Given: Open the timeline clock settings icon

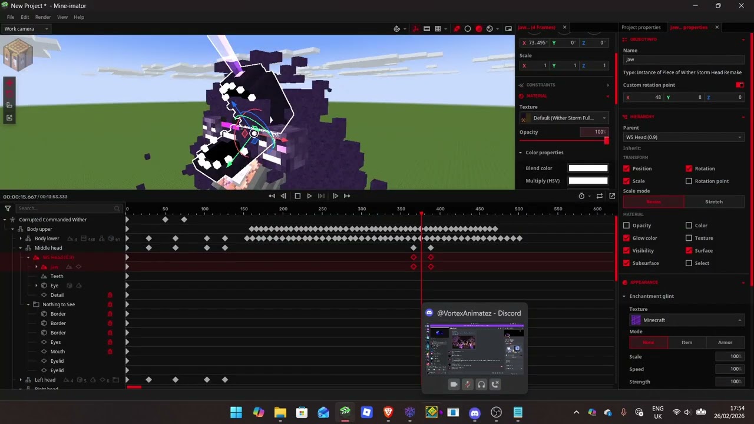Looking at the screenshot, I should [581, 196].
